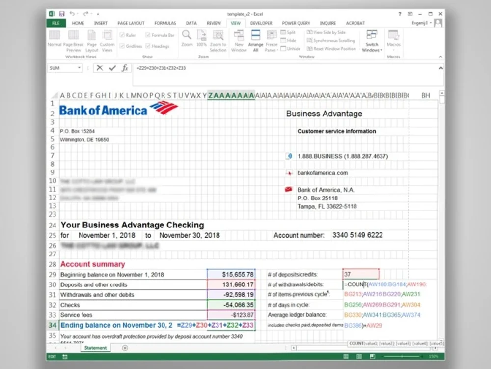Viewport: 491px width, 369px height.
Task: Click the Split window button
Action: pyautogui.click(x=288, y=32)
